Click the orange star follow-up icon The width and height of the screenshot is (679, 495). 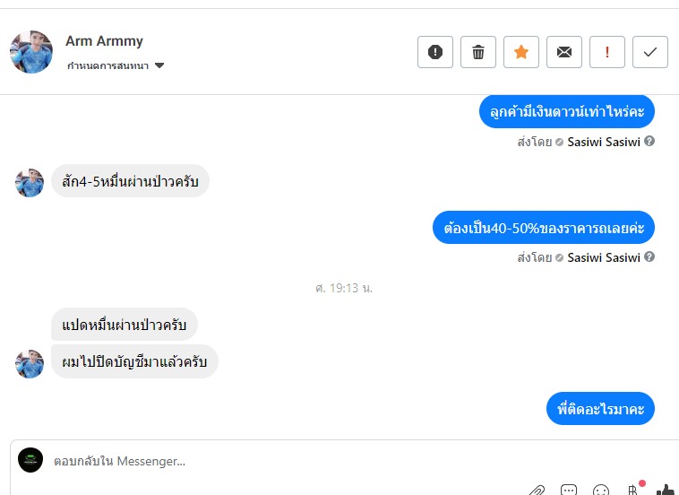(521, 52)
